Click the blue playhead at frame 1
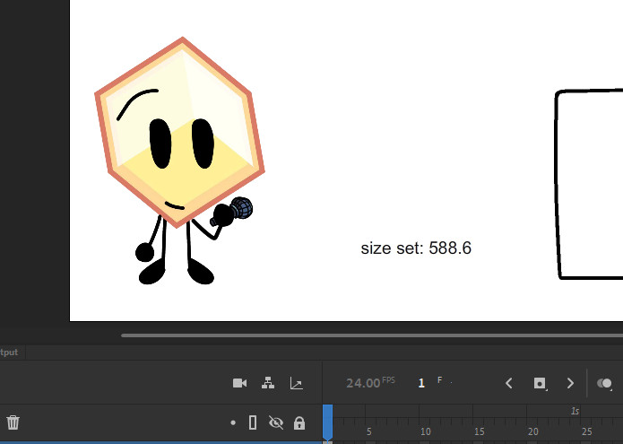This screenshot has height=444, width=623. tap(327, 423)
